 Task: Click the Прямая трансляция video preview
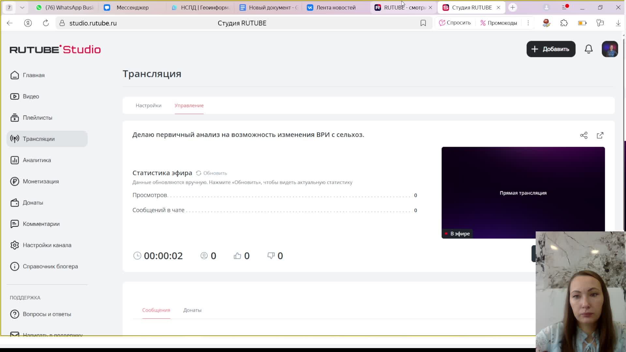[523, 193]
